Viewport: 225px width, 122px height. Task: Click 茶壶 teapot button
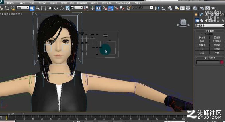coord(202,53)
